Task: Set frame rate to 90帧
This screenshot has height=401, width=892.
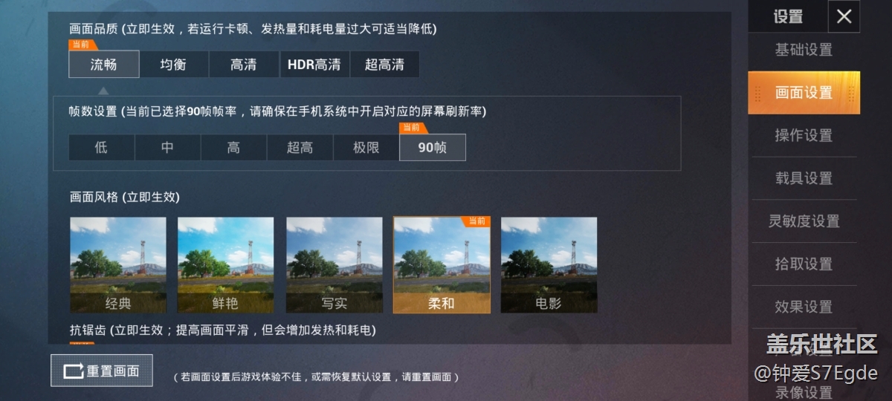Action: click(x=433, y=148)
